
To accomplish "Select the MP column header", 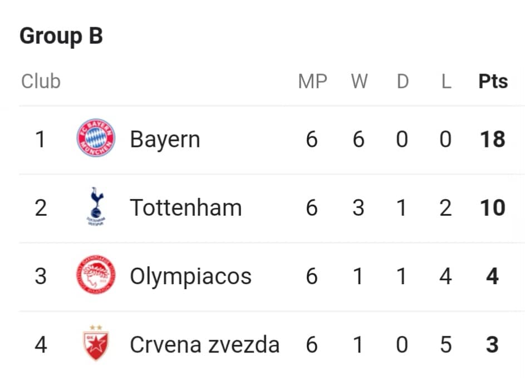I will pyautogui.click(x=313, y=81).
